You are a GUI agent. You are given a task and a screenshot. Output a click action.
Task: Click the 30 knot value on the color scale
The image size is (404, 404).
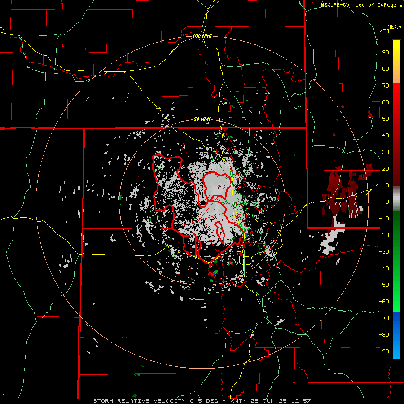tap(386, 152)
